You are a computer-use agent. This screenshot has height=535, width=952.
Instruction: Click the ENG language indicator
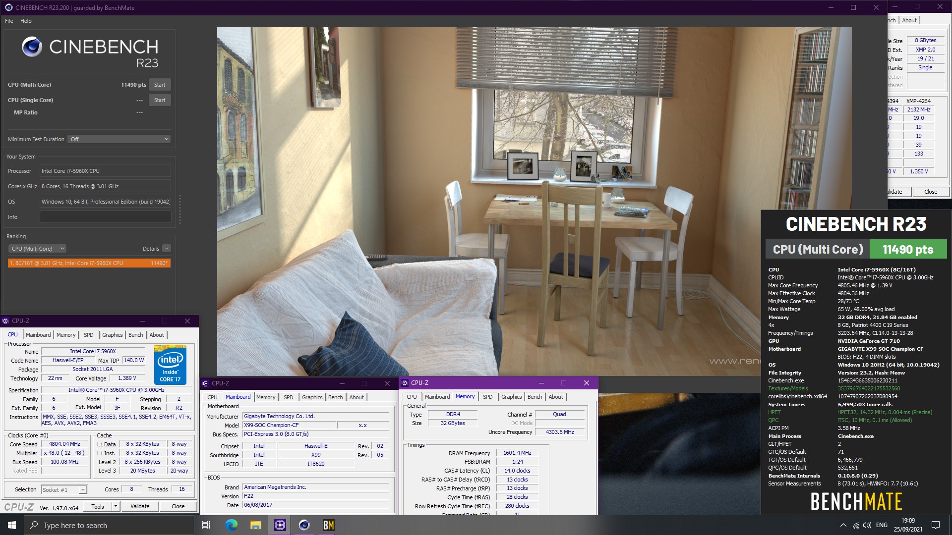point(882,525)
